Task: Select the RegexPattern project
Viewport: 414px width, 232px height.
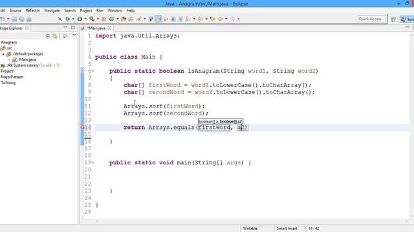Action: point(12,77)
